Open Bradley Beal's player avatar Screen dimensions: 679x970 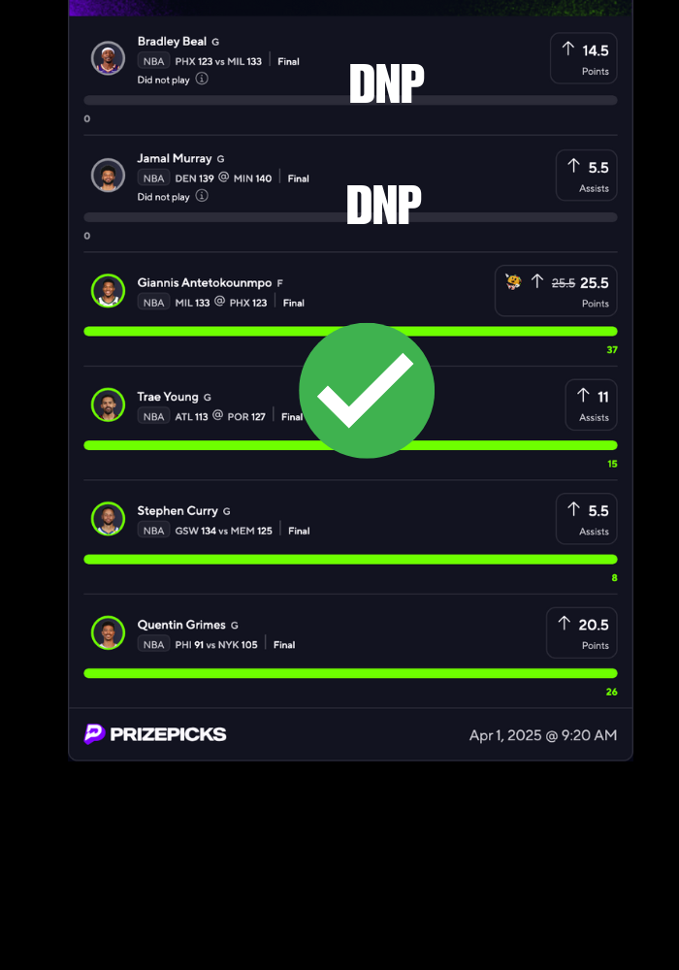coord(109,58)
